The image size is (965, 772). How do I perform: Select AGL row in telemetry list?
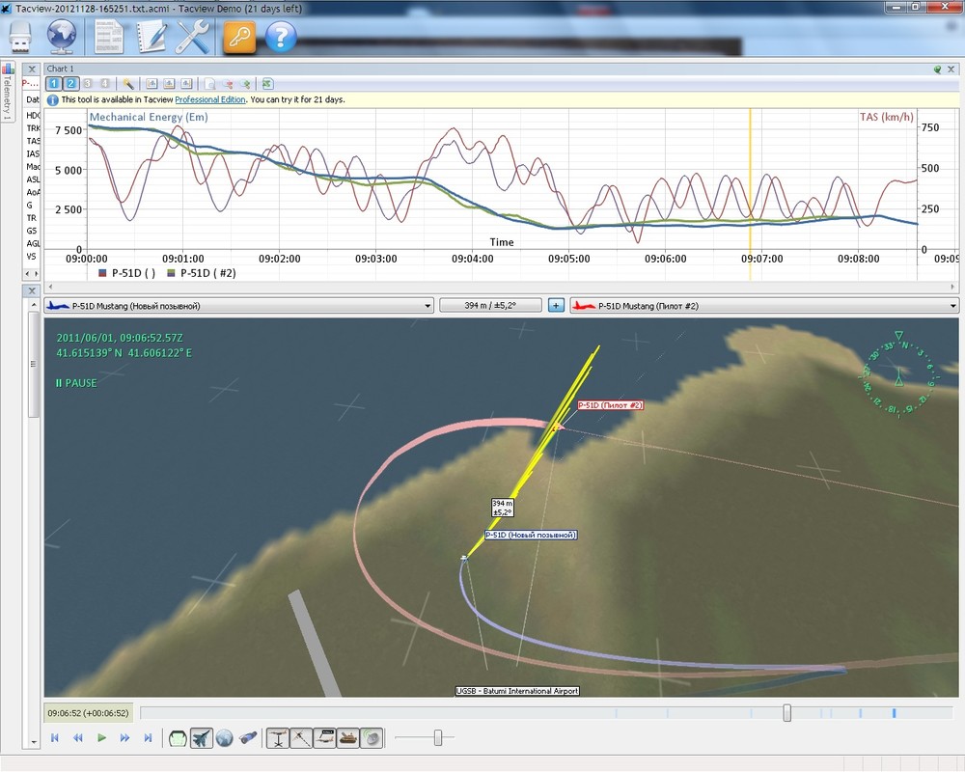pyautogui.click(x=33, y=243)
